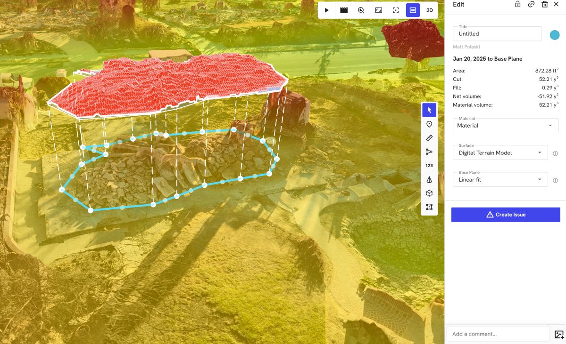This screenshot has height=344, width=566.
Task: Open the blue annotation color swatch
Action: (555, 35)
